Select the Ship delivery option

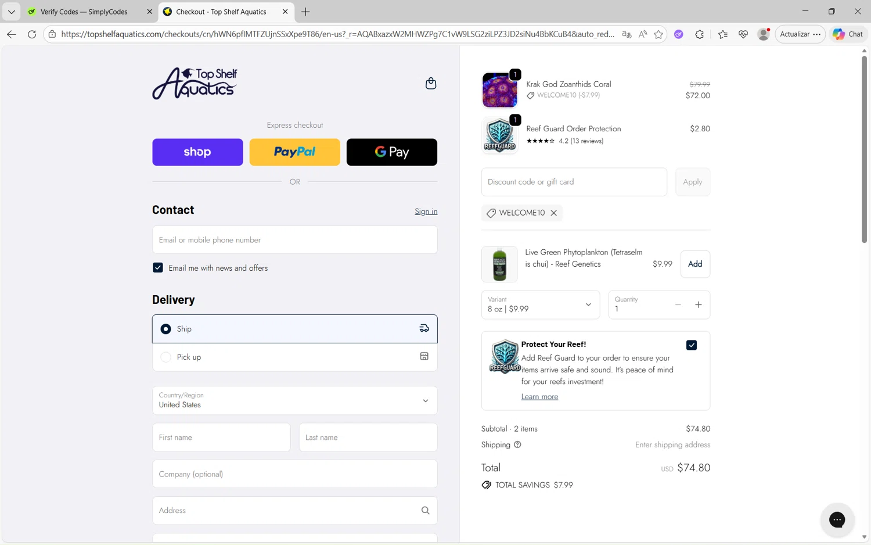click(x=295, y=329)
